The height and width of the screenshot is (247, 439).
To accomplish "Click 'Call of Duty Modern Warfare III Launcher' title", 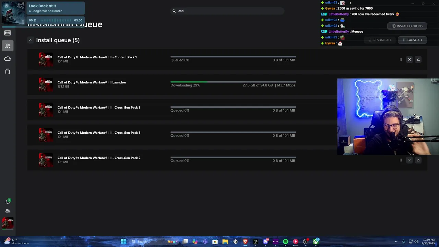I will (92, 82).
